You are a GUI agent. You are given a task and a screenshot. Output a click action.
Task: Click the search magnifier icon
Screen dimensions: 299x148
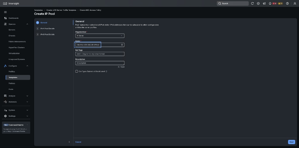220,4
